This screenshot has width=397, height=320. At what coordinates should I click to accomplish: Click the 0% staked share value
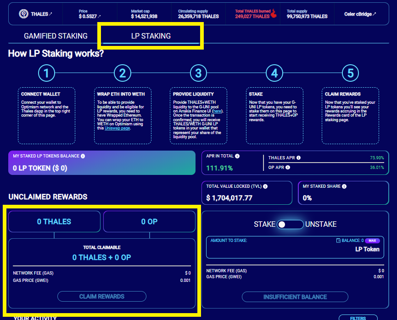tap(308, 198)
